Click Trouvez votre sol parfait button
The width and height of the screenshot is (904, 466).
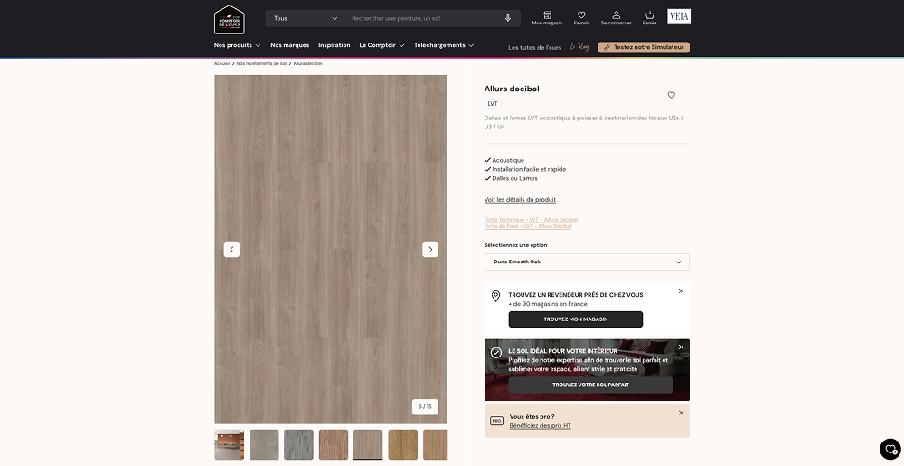click(590, 385)
